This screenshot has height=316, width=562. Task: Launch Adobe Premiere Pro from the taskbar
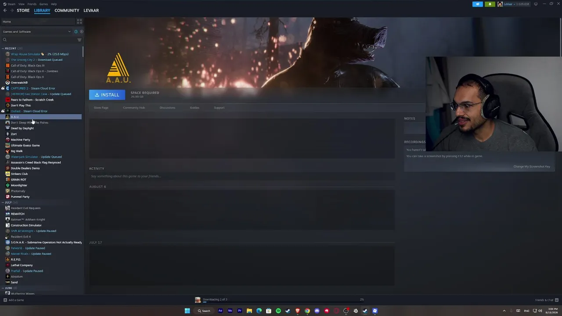240,311
